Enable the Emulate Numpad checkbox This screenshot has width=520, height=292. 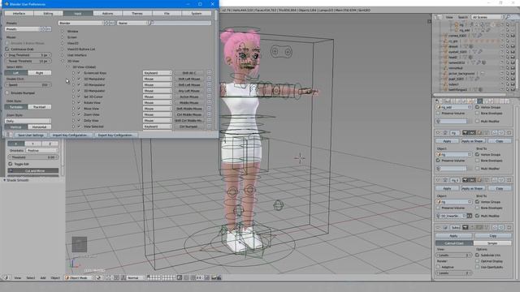pos(7,93)
